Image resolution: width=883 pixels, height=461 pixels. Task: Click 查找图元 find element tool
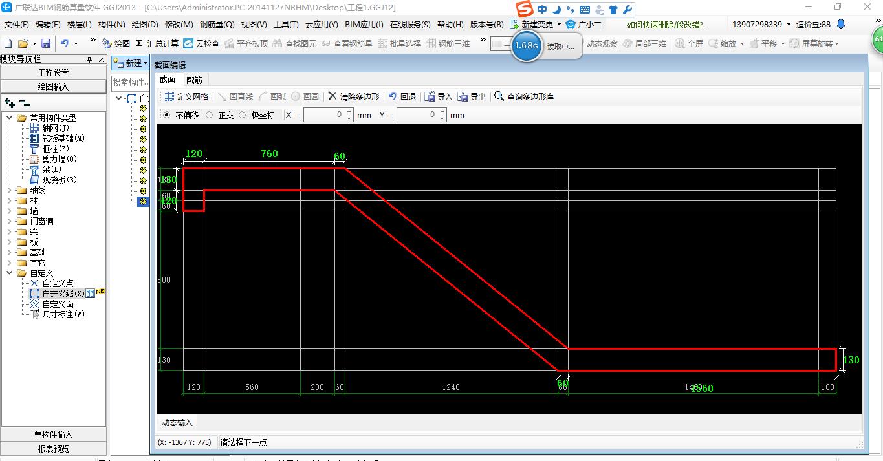coord(294,43)
